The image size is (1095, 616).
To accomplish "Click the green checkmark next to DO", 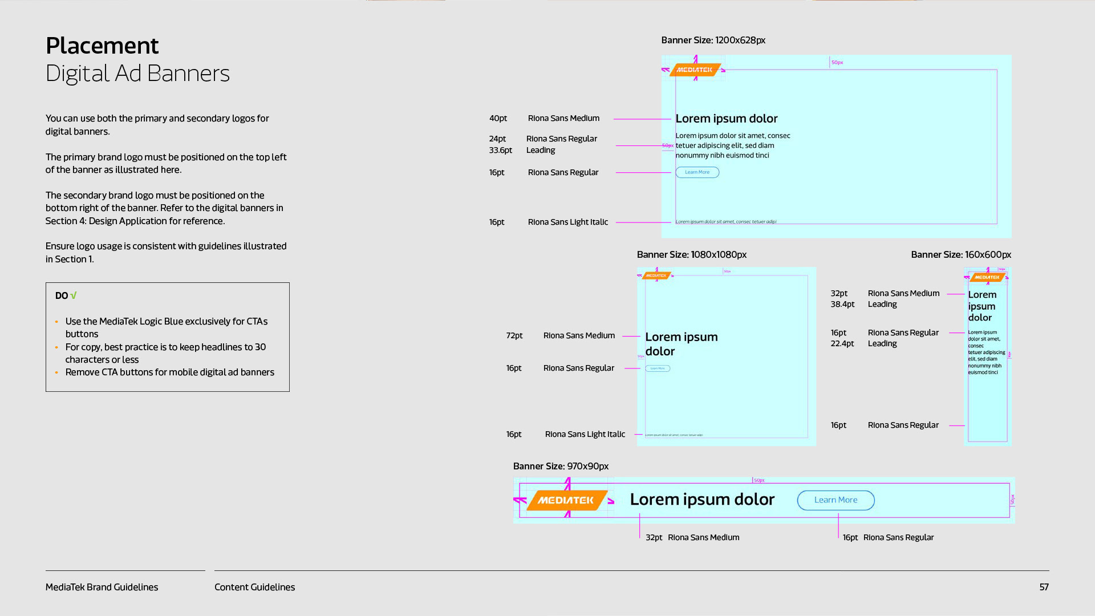I will coord(74,295).
